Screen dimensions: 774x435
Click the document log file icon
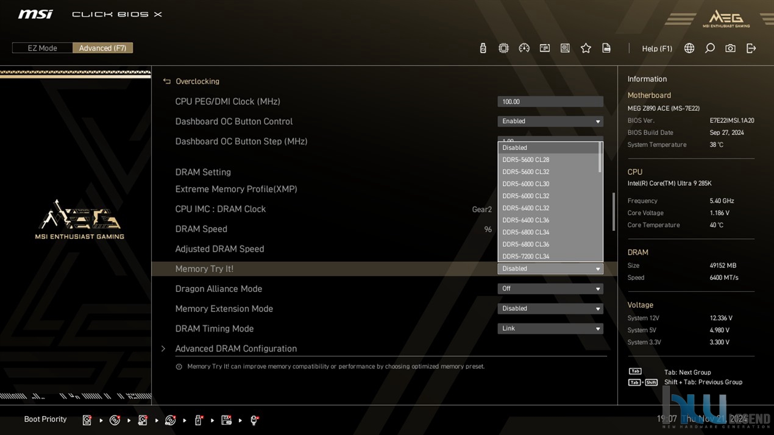click(x=606, y=48)
